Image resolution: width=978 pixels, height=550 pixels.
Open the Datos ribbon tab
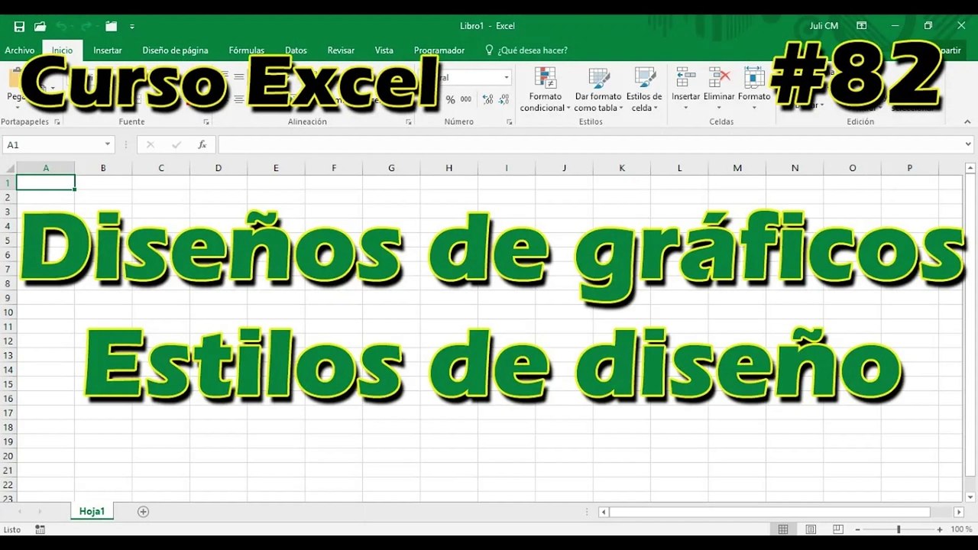[296, 50]
